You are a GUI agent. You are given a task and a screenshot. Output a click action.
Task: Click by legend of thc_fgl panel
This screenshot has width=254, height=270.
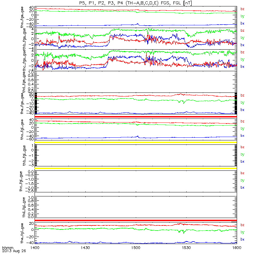[x=242, y=181]
